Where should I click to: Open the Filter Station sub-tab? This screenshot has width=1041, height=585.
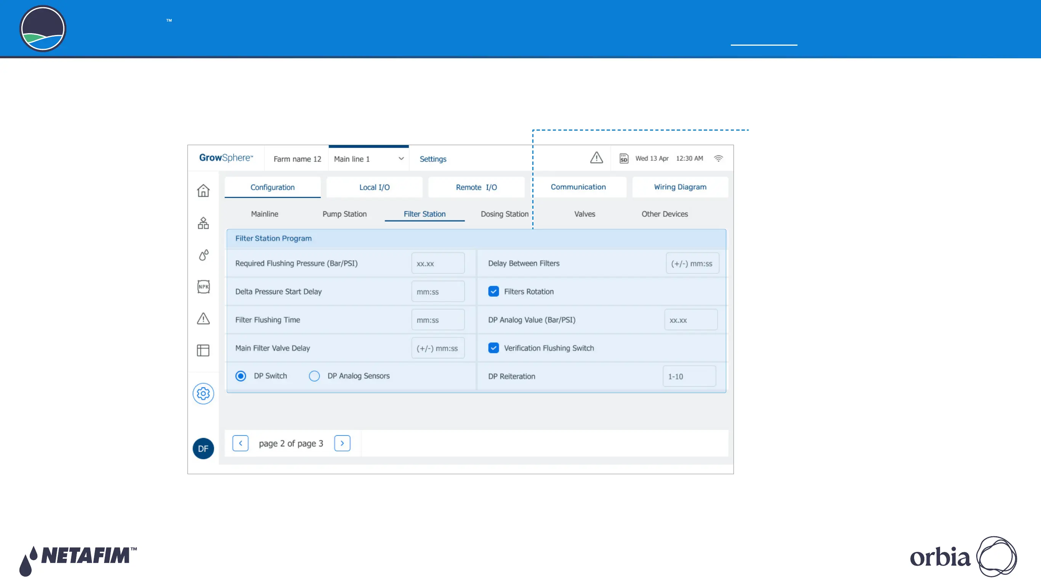pyautogui.click(x=425, y=214)
